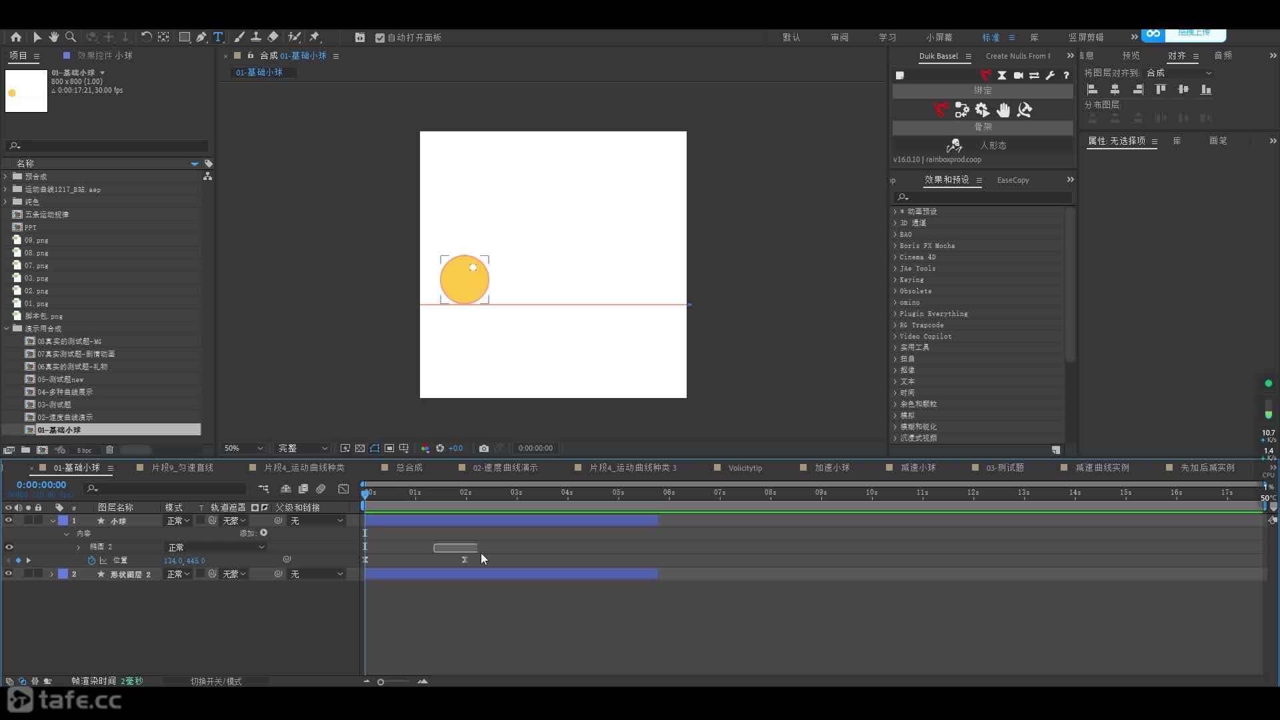The height and width of the screenshot is (720, 1280).
Task: Open the 50% magnification dropdown
Action: tap(243, 448)
